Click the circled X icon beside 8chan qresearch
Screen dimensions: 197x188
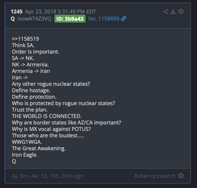(x=181, y=176)
